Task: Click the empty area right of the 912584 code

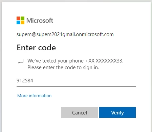Action: [x=85, y=81]
